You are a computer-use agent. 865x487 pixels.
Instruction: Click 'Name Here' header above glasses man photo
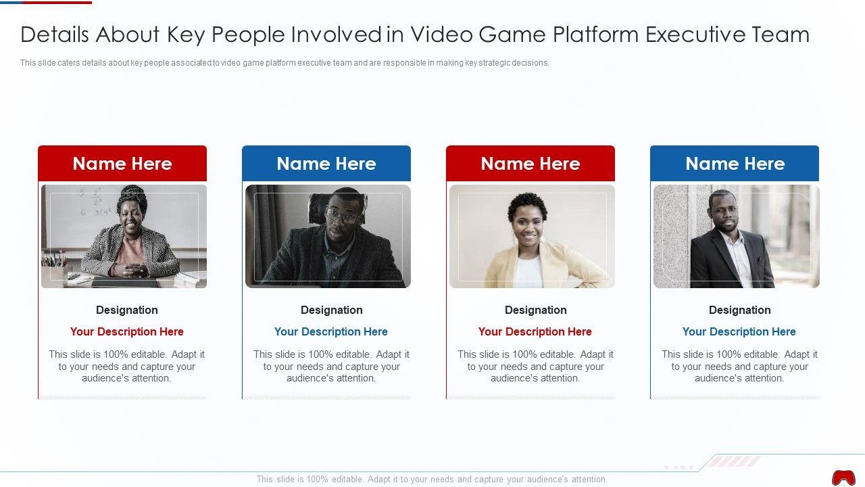[x=326, y=164]
